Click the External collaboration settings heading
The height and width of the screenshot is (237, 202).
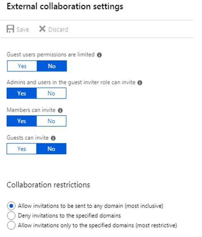(65, 7)
